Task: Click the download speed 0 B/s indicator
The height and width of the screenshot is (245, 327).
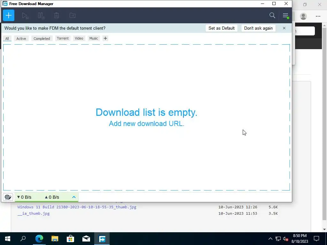Action: pyautogui.click(x=24, y=197)
